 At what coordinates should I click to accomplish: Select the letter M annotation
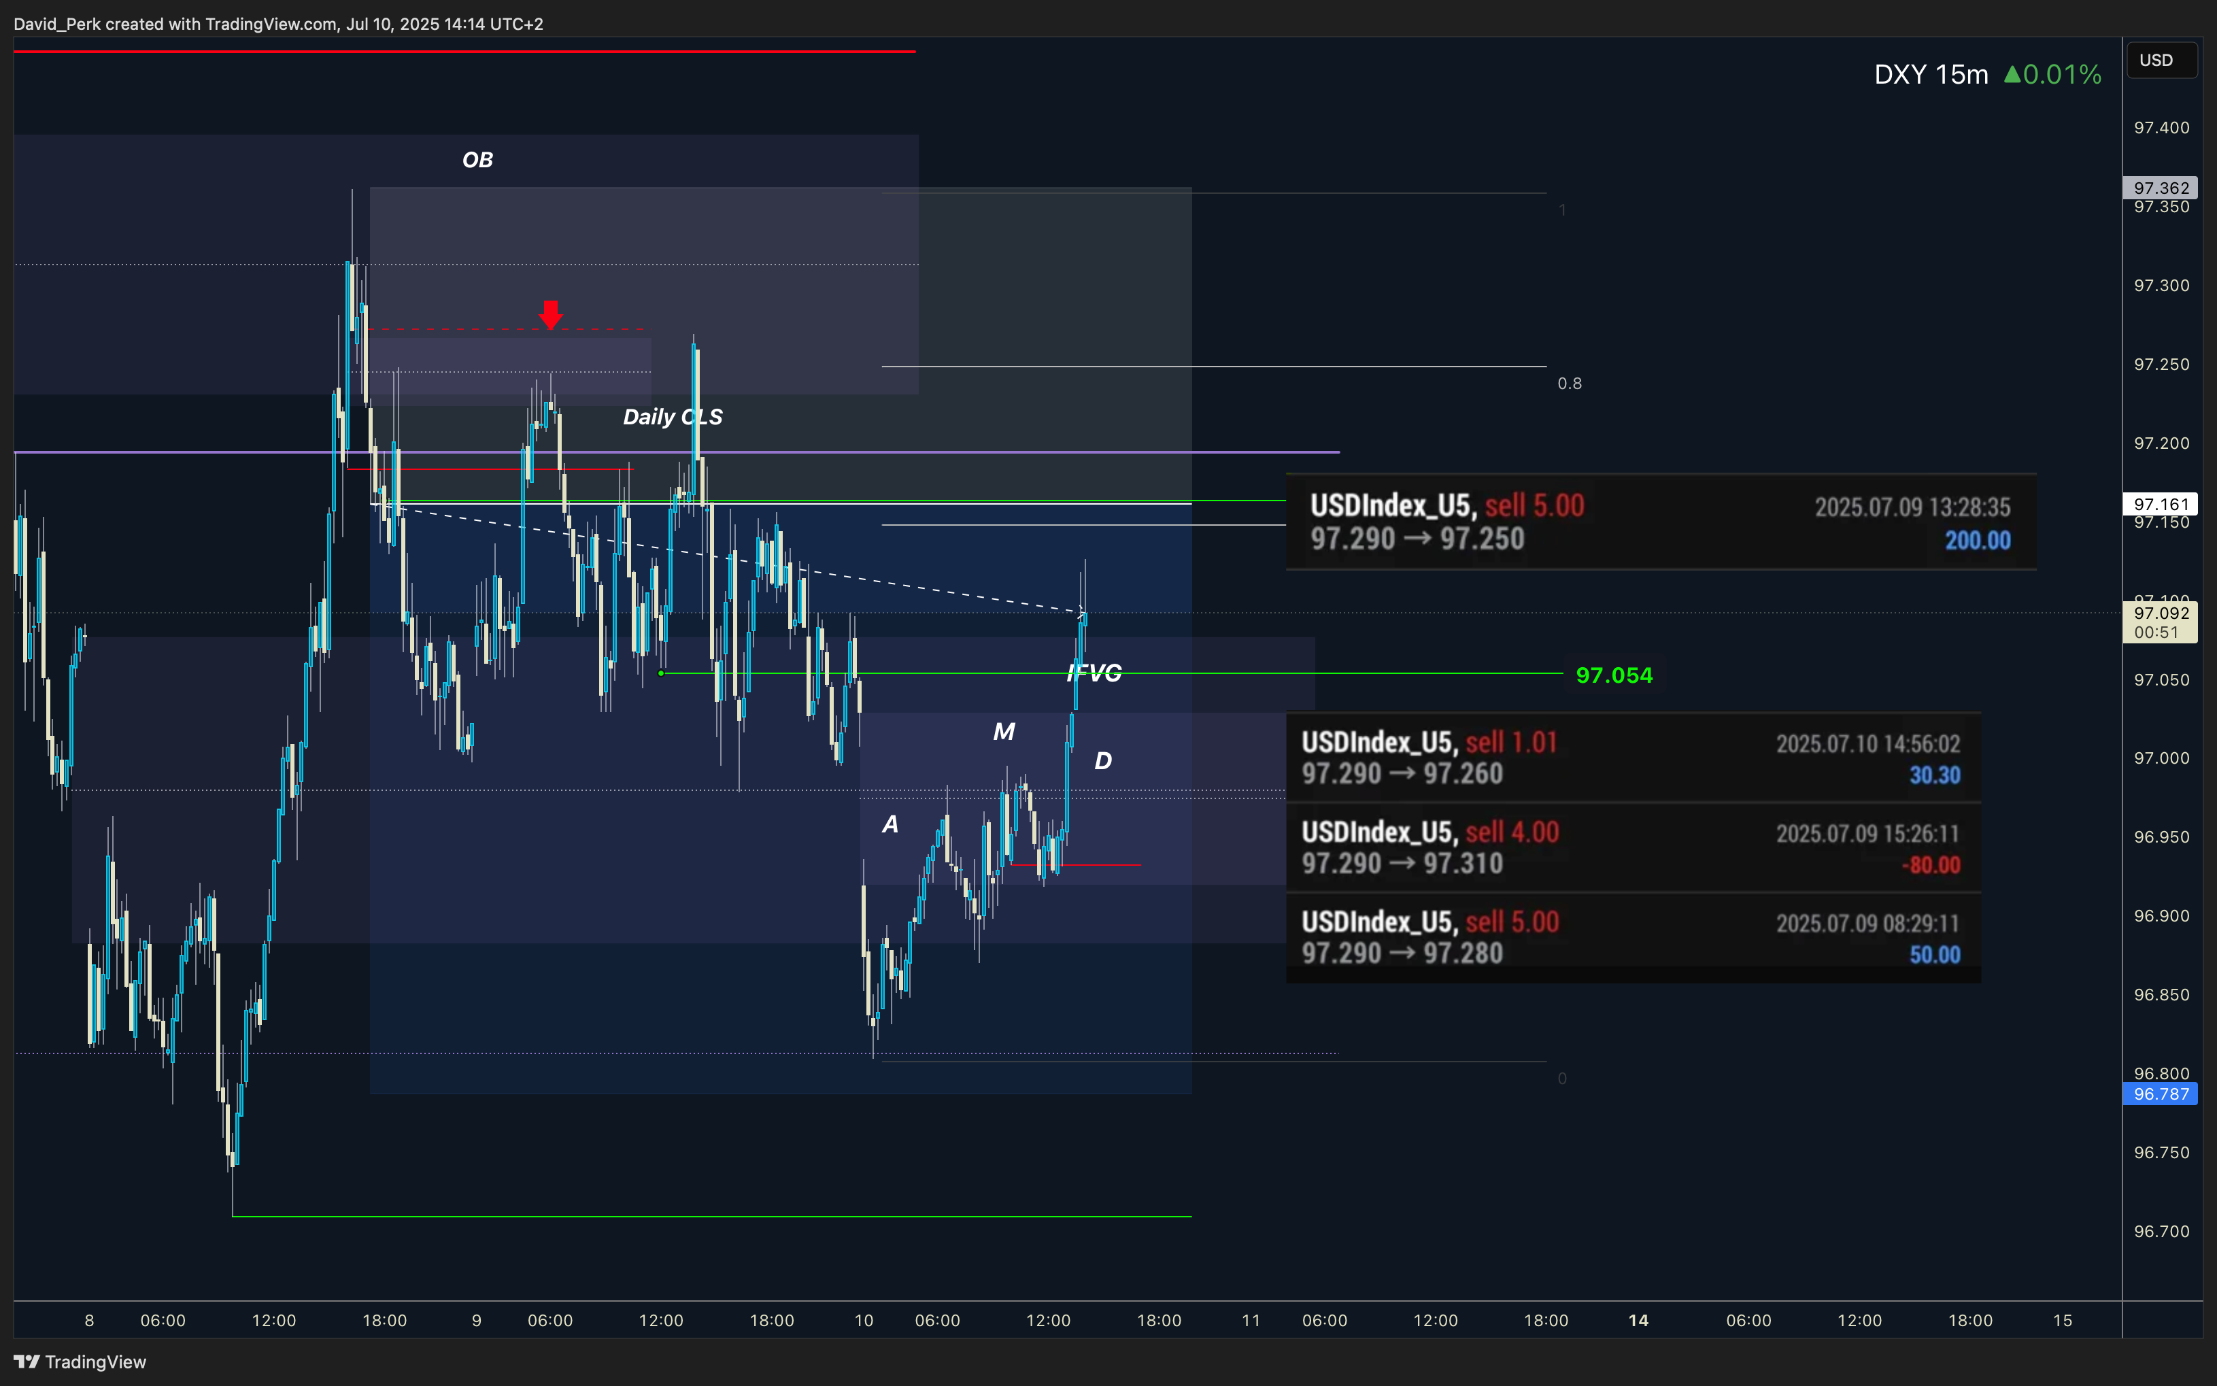point(1004,732)
